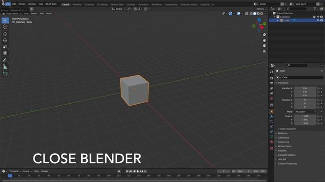
Task: Switch perspective/orthographic grid icon
Action: [264, 51]
